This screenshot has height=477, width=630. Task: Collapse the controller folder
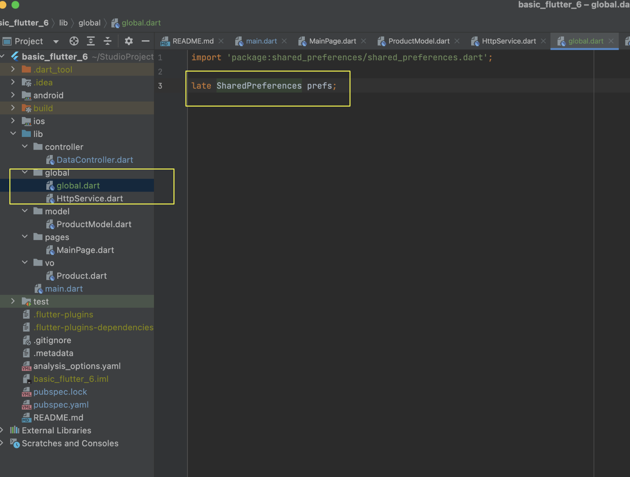pos(25,146)
